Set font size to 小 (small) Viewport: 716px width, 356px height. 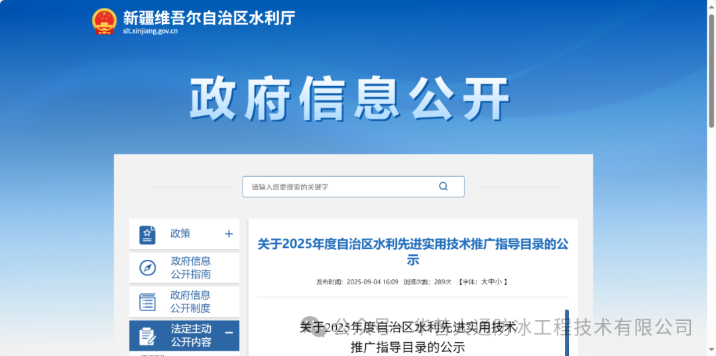point(499,282)
